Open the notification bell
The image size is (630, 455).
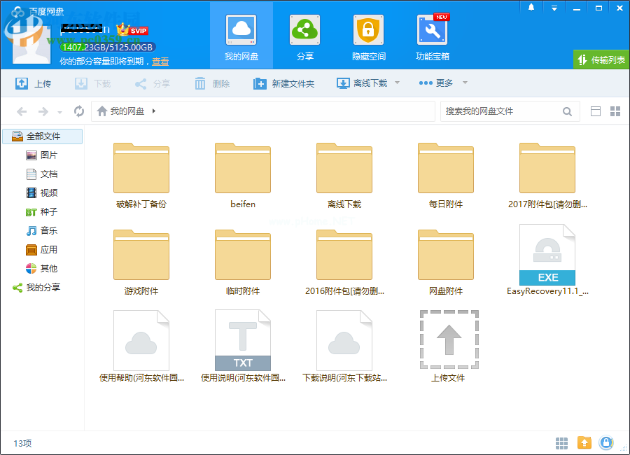[x=531, y=8]
